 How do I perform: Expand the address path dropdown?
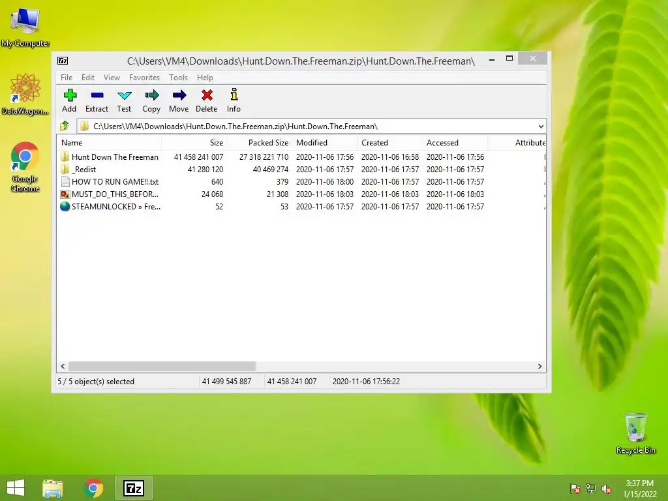click(x=541, y=127)
